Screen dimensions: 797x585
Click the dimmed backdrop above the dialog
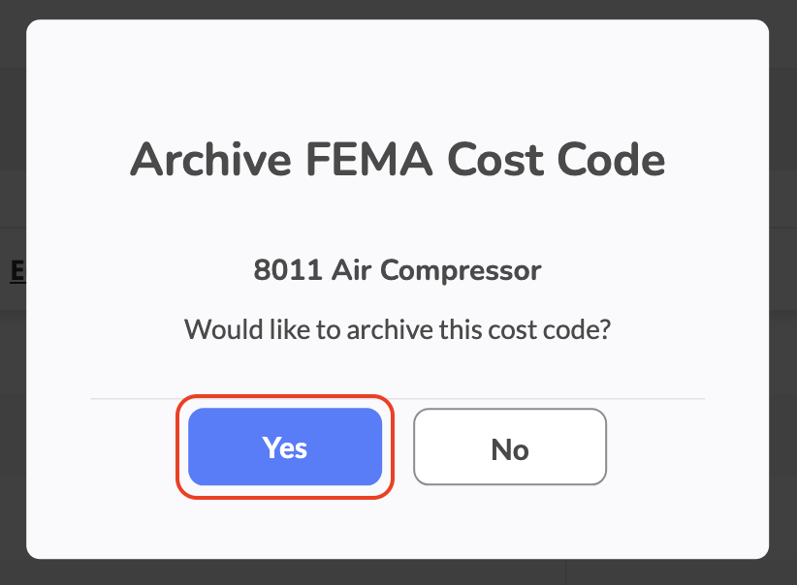click(x=398, y=9)
